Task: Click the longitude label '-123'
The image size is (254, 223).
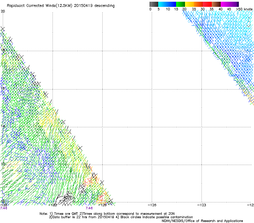Action: [x=202, y=205]
